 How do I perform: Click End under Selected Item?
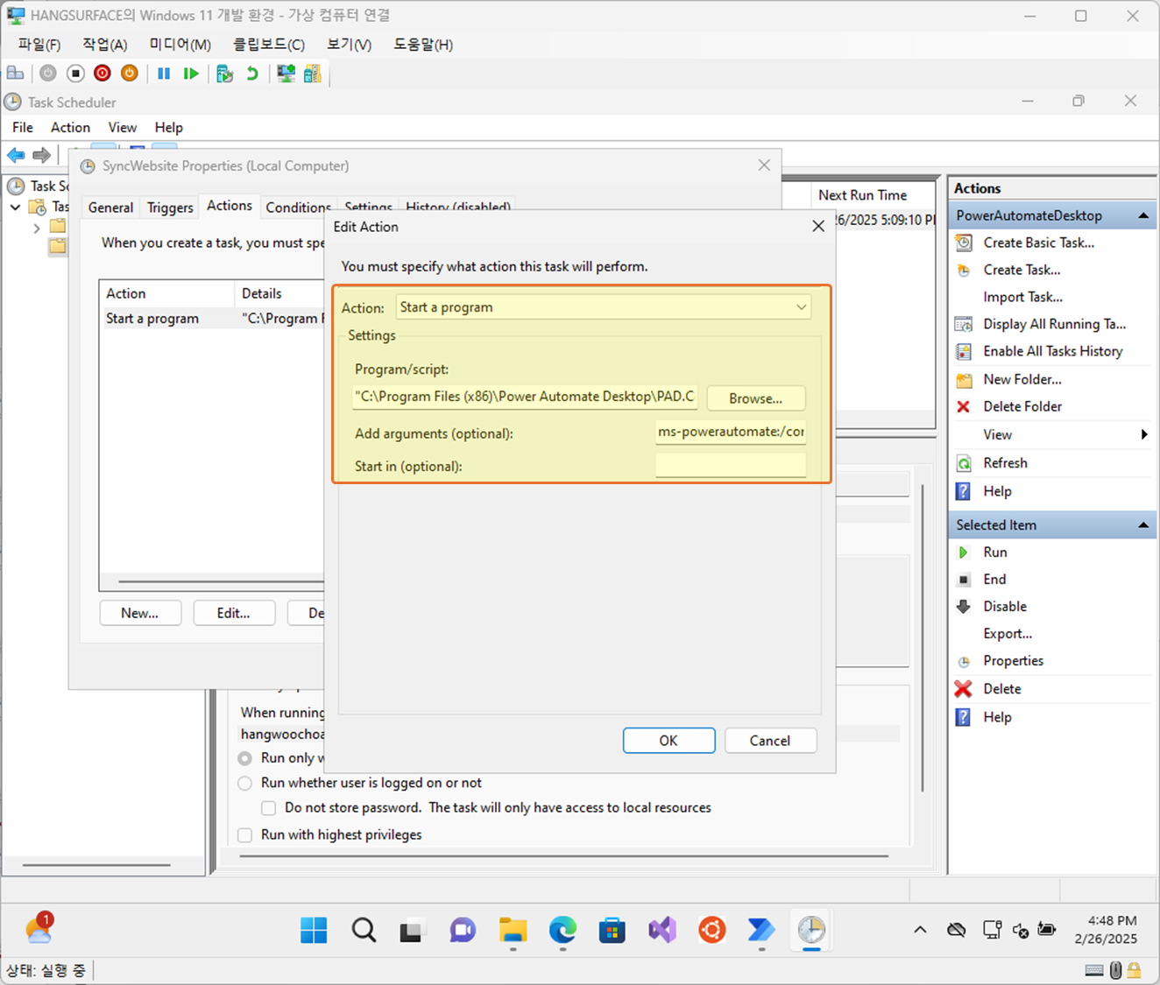tap(994, 580)
